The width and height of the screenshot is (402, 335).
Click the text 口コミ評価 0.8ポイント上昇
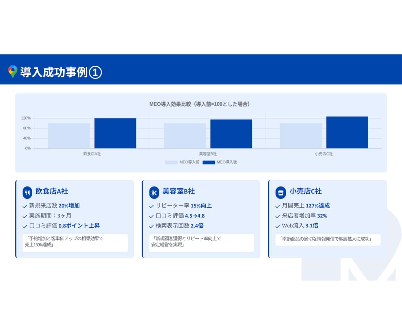[x=64, y=226]
